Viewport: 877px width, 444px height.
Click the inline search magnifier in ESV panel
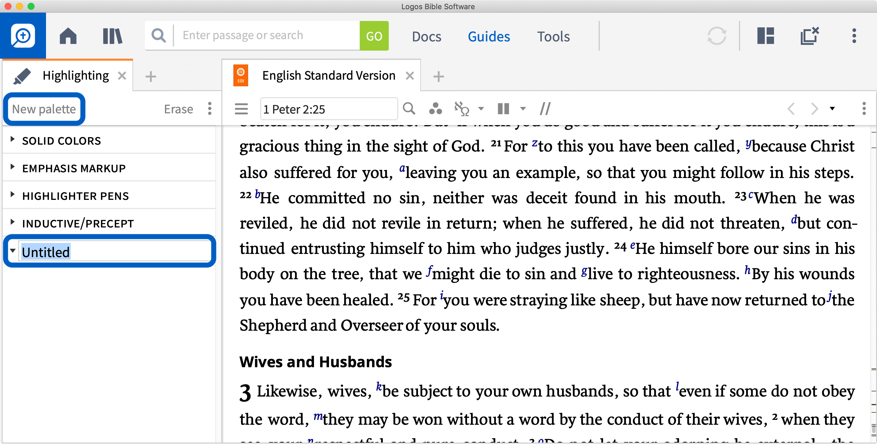[x=409, y=109]
